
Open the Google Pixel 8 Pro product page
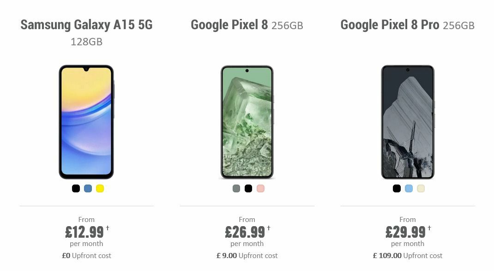390,24
